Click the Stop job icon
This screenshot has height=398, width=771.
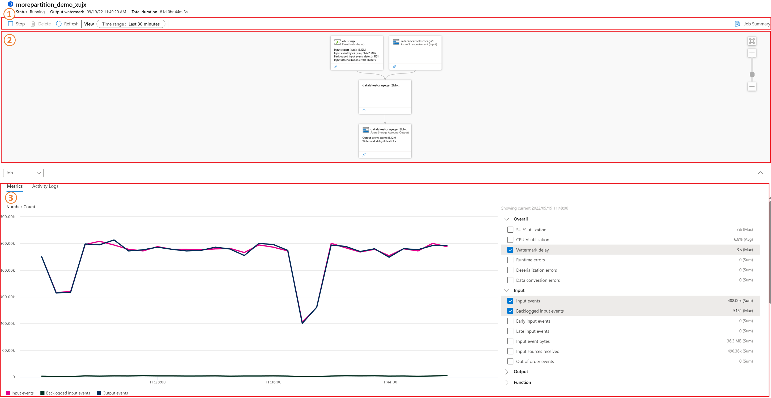[10, 24]
